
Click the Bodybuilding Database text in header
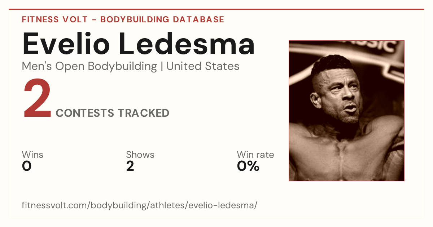162,19
